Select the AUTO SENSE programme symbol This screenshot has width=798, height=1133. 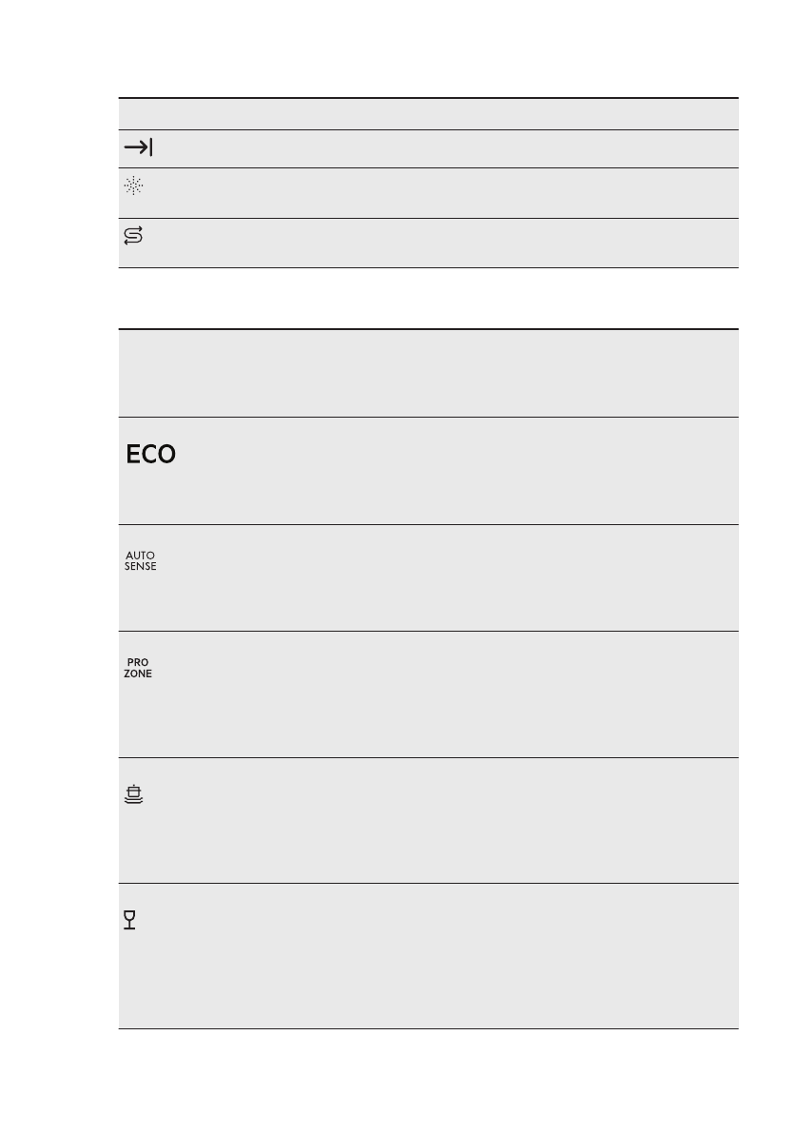click(x=140, y=560)
